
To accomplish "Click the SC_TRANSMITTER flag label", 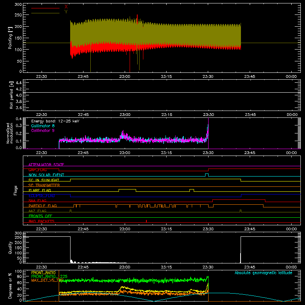I will [44, 185].
